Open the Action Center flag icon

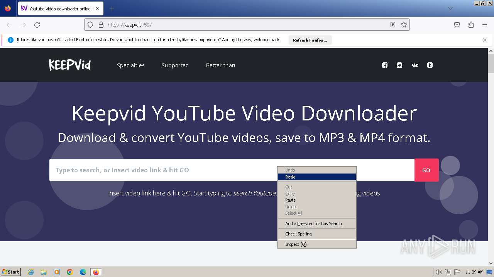point(457,272)
